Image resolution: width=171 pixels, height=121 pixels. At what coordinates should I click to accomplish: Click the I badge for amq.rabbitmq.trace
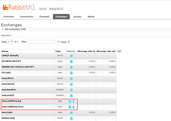tap(73, 107)
